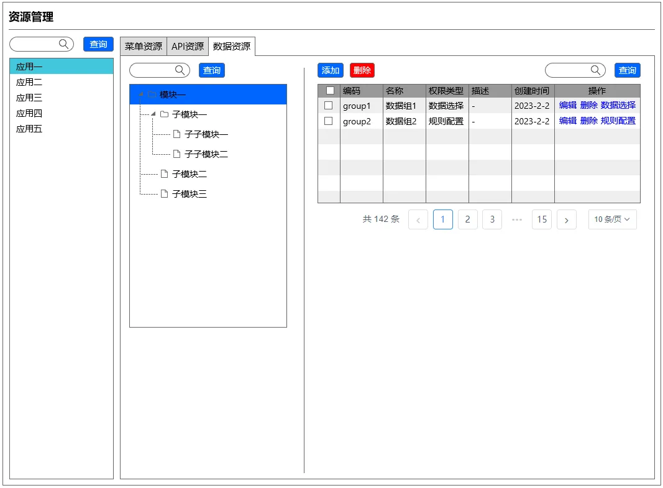This screenshot has height=488, width=663.
Task: Select 子模块一 tree node
Action: [190, 114]
